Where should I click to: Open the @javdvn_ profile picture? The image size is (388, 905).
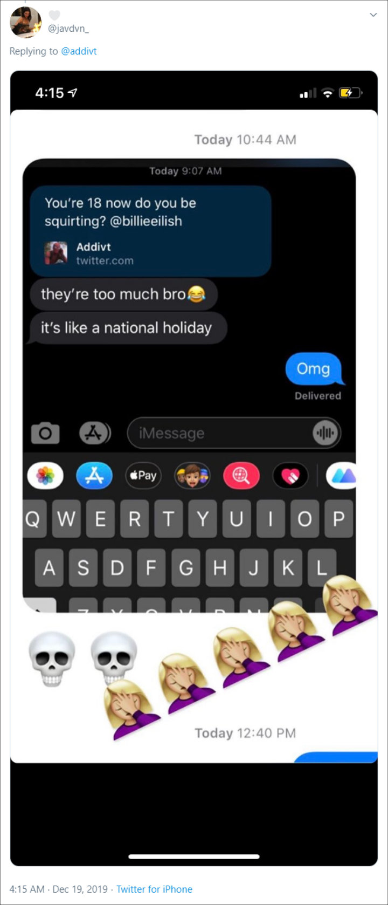(25, 22)
